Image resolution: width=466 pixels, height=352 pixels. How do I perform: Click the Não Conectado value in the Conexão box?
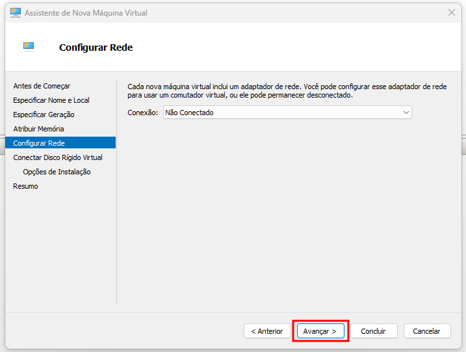tap(189, 113)
